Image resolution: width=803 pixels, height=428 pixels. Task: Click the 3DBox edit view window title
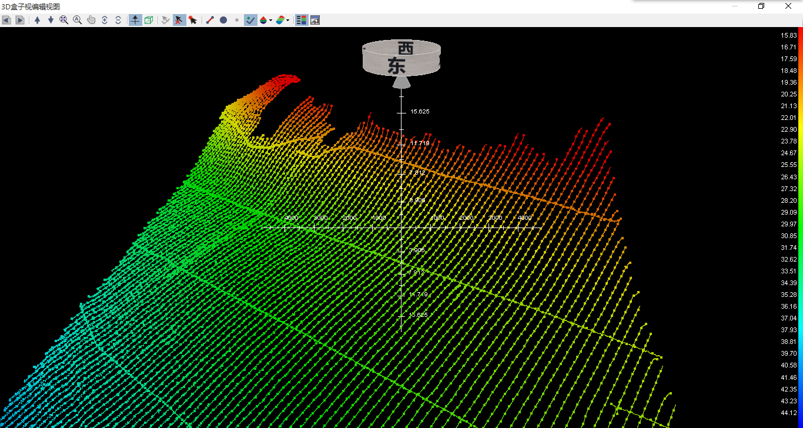click(x=31, y=6)
